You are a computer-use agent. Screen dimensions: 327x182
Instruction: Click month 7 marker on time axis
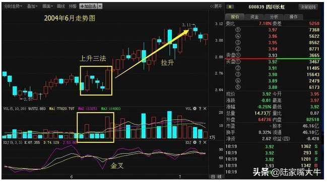pyautogui.click(x=180, y=177)
